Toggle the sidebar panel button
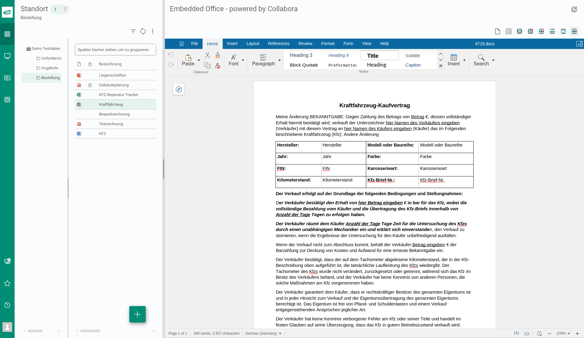The image size is (584, 338). tap(579, 44)
